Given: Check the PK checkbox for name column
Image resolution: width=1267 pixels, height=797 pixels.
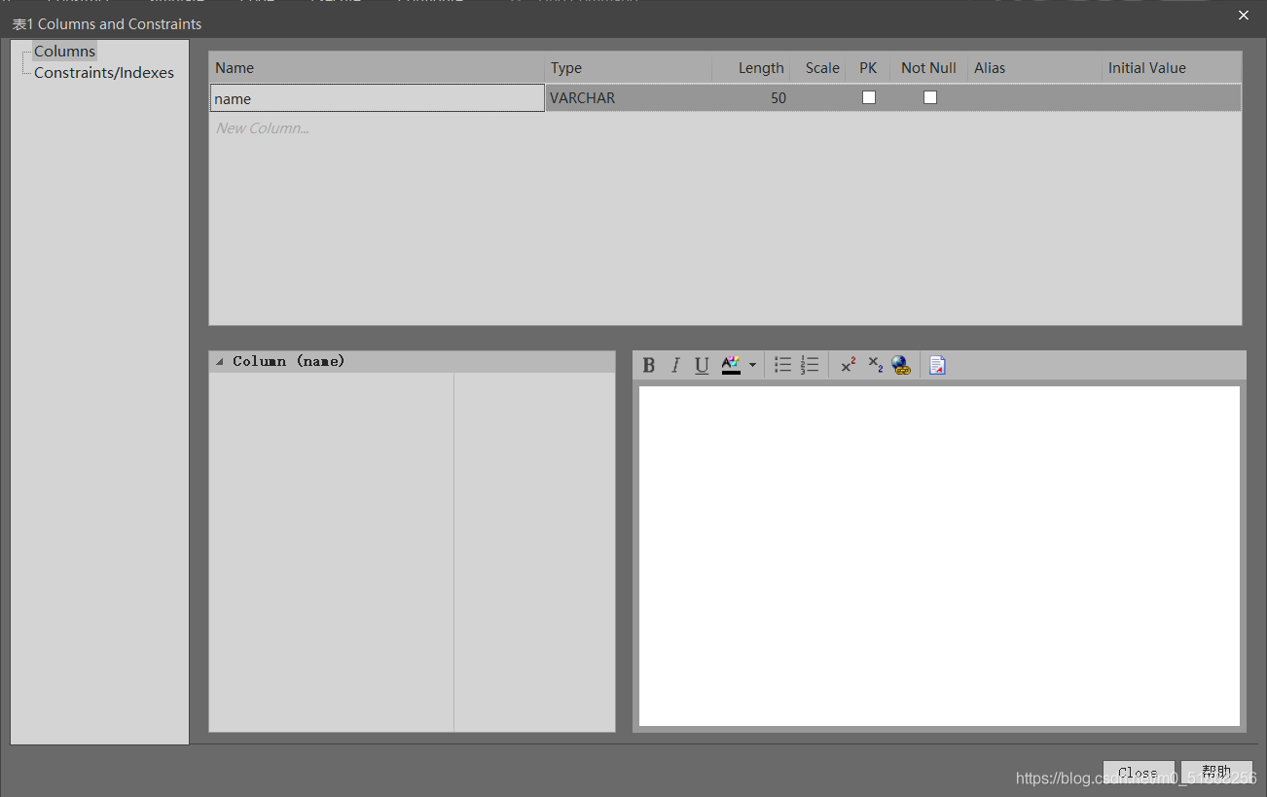Looking at the screenshot, I should 869,97.
